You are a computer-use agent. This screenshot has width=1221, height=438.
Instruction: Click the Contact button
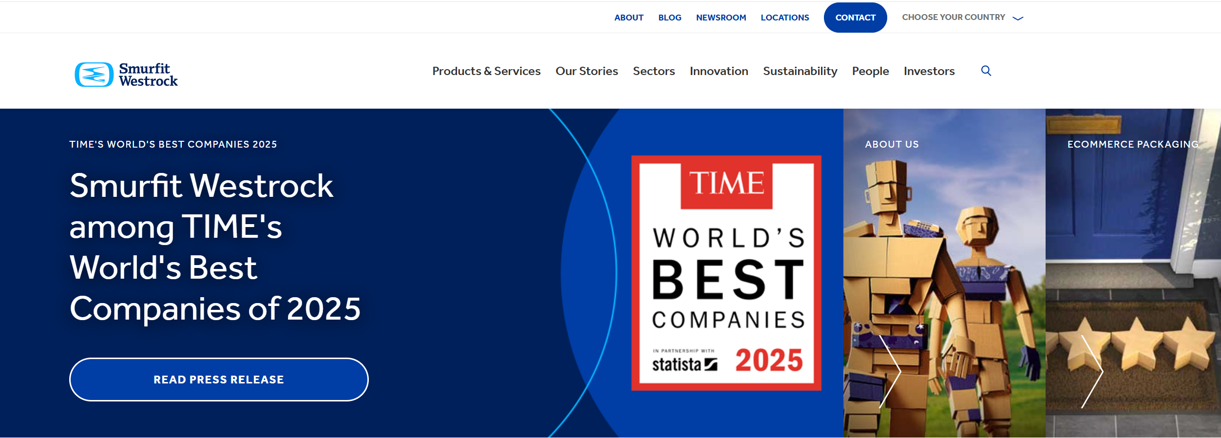(x=855, y=18)
